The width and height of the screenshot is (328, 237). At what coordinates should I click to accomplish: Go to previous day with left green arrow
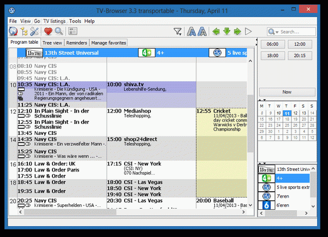216,32
